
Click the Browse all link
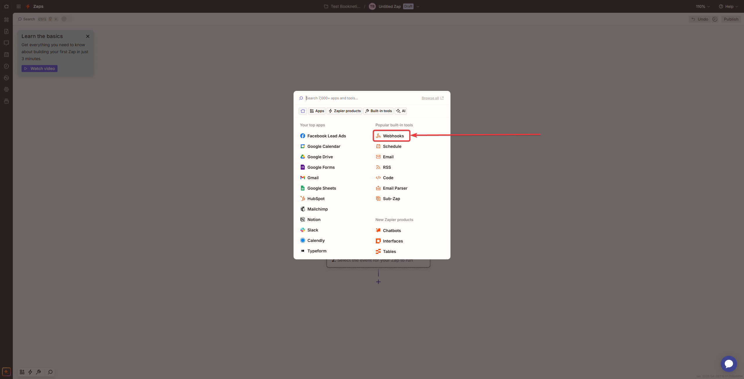(432, 98)
